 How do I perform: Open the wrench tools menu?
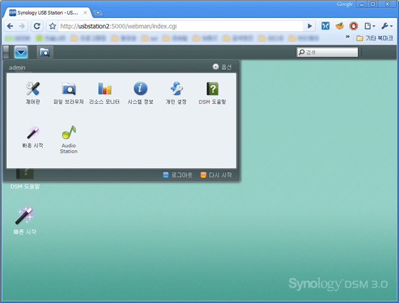pos(387,26)
